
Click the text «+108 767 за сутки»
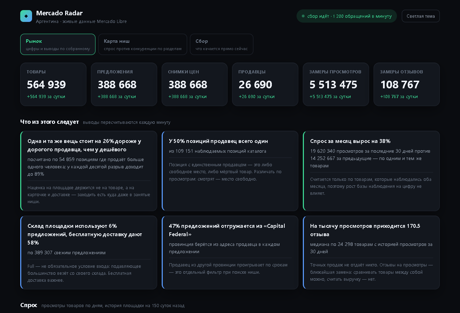point(399,97)
